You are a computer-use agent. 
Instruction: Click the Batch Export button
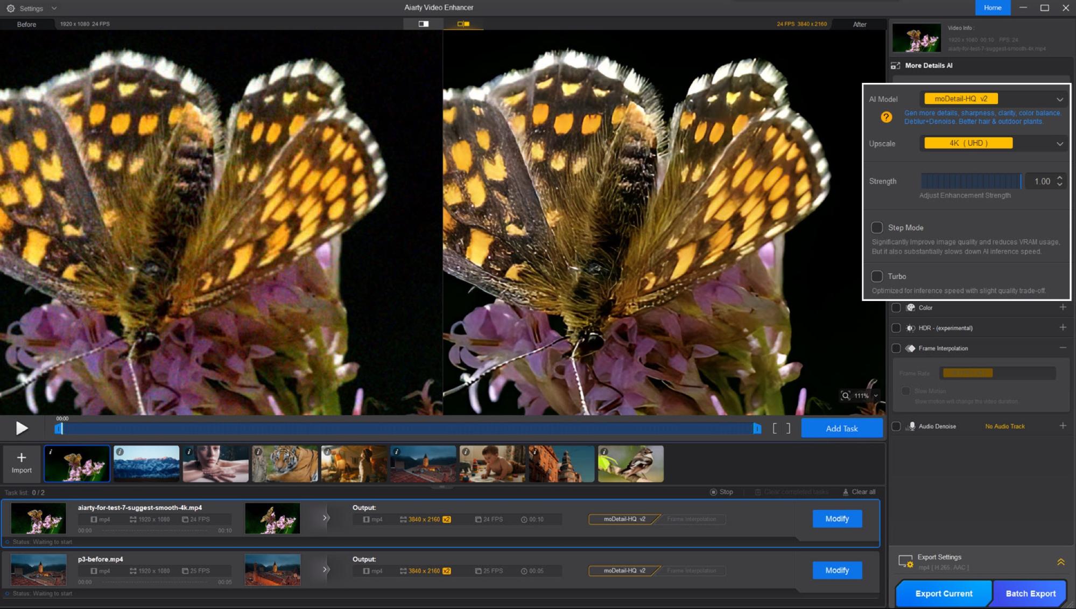(1030, 593)
